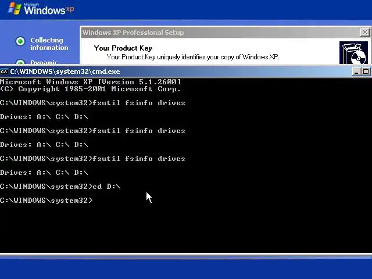Click the 'Your Product Key' heading

[123, 48]
